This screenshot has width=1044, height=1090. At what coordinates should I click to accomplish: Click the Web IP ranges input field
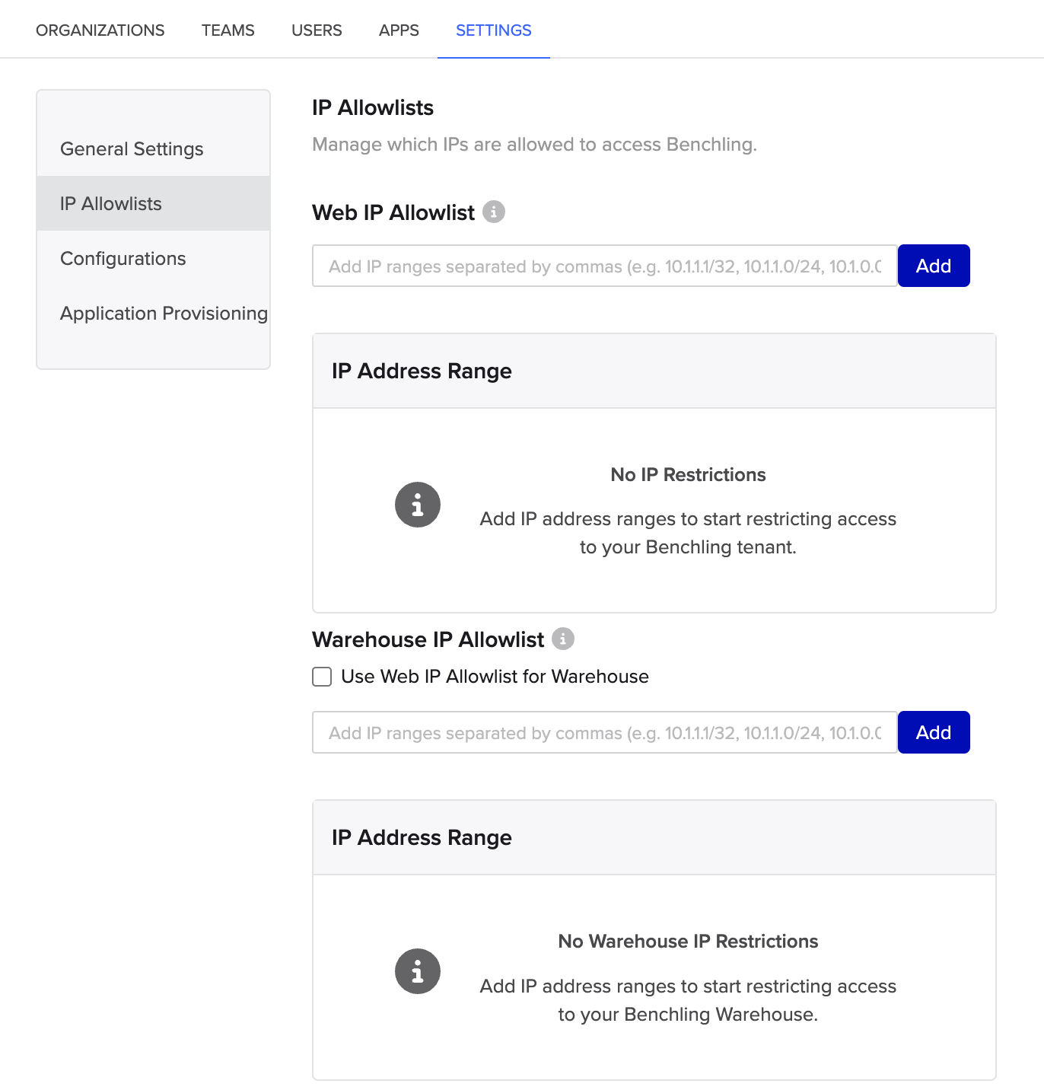pos(601,266)
